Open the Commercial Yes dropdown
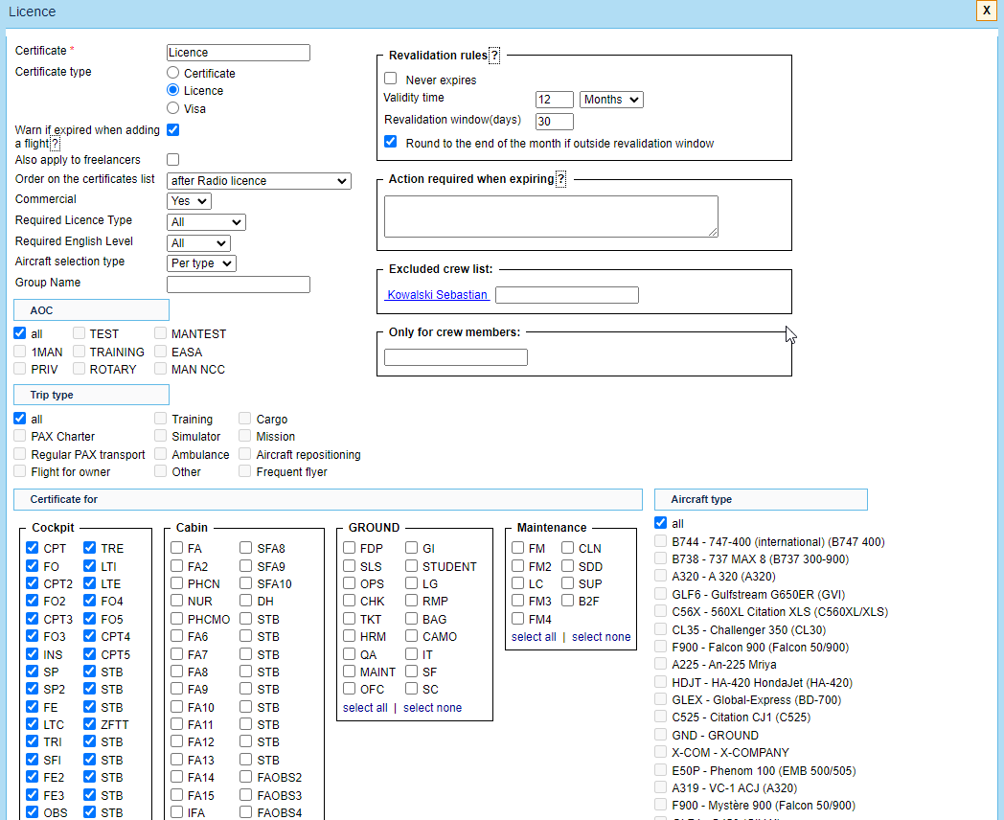Image resolution: width=1004 pixels, height=820 pixels. (x=189, y=201)
